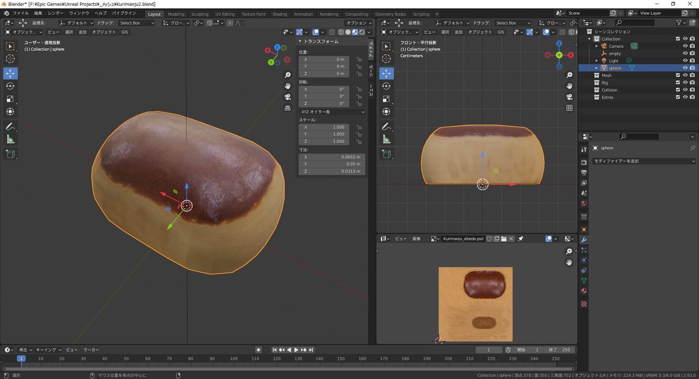Viewport: 699px width, 379px height.
Task: Click the pin icon in image editor header
Action: click(x=520, y=239)
